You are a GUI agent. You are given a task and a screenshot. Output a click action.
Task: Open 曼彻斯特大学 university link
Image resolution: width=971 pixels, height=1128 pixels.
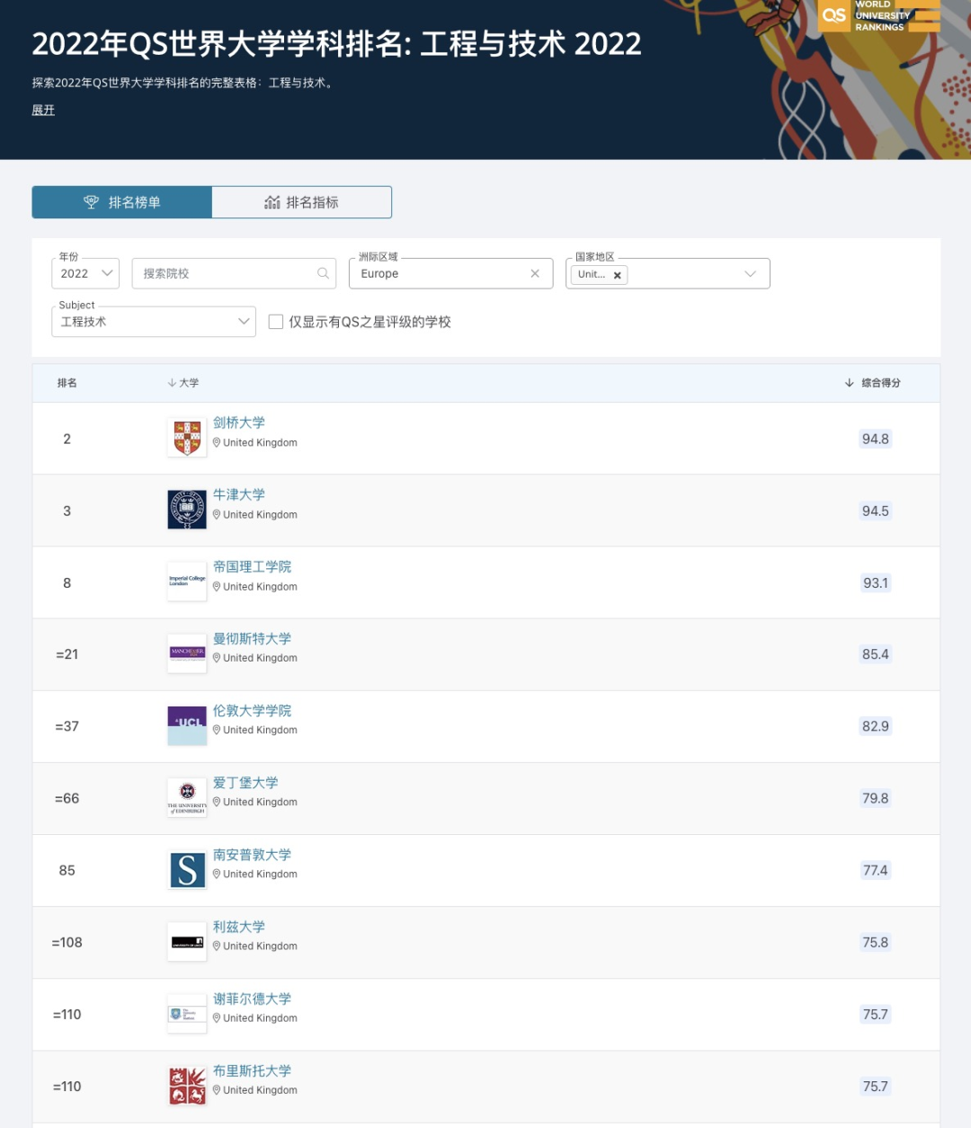pos(252,638)
